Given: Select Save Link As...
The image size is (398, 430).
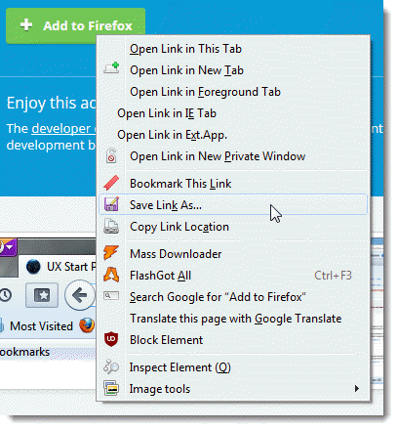Looking at the screenshot, I should (x=233, y=205).
